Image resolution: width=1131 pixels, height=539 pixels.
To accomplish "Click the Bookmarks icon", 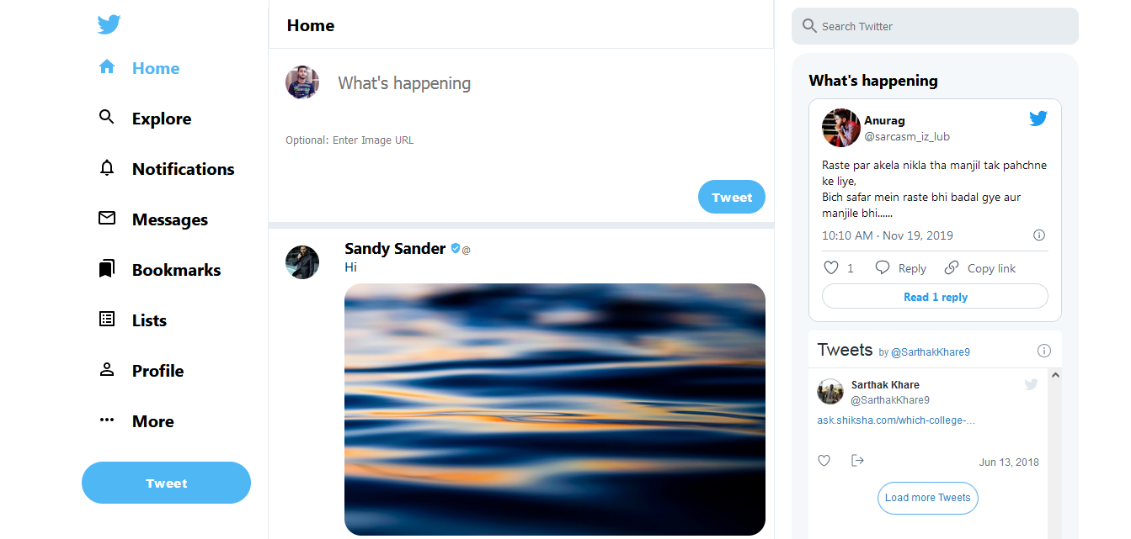I will point(107,269).
